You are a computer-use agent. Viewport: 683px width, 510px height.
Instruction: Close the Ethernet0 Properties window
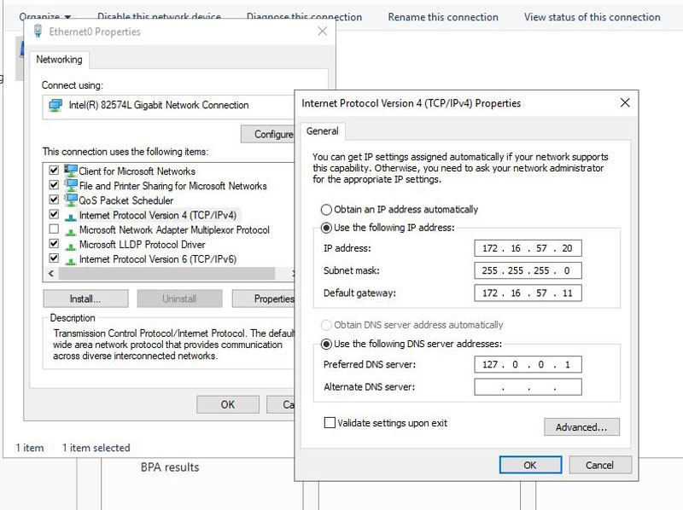[323, 32]
